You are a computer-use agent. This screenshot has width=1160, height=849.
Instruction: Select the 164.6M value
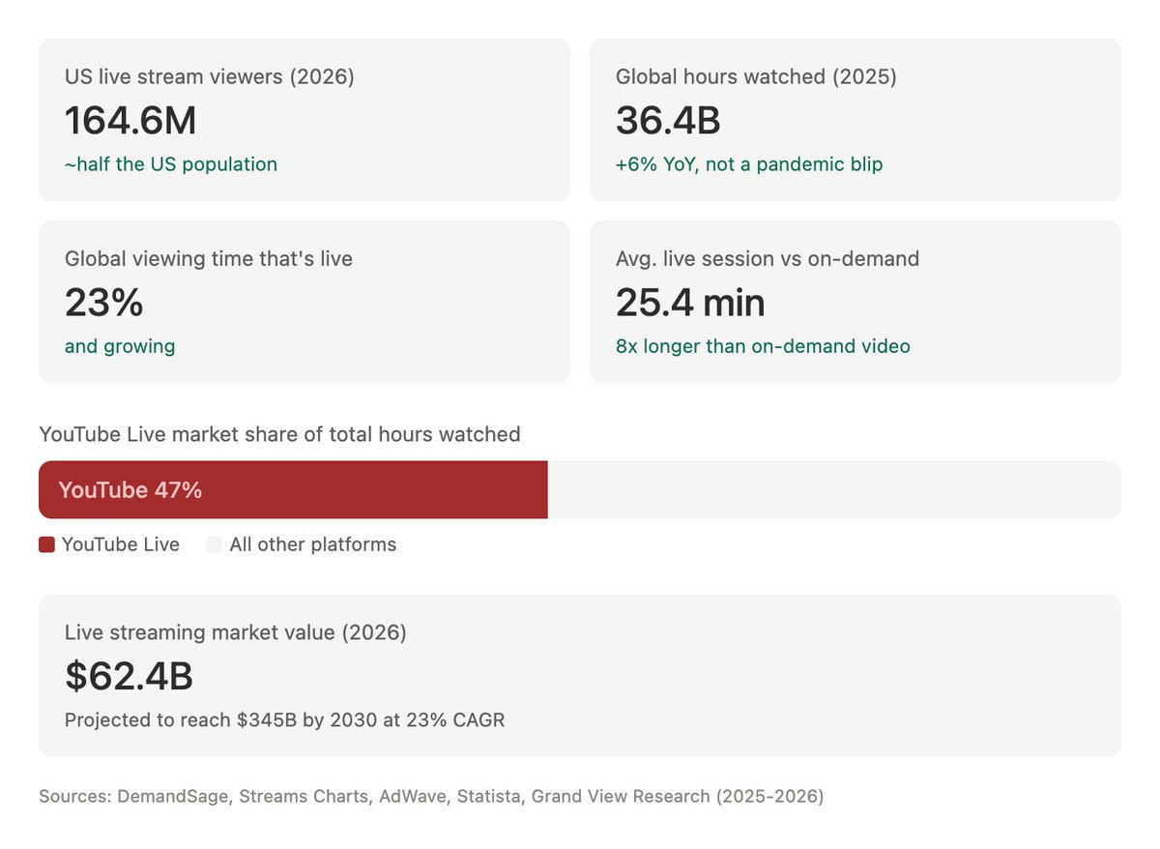click(x=130, y=121)
